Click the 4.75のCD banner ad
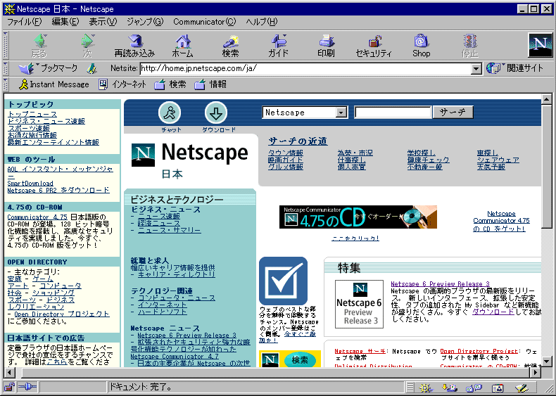556x396 pixels. (x=358, y=217)
